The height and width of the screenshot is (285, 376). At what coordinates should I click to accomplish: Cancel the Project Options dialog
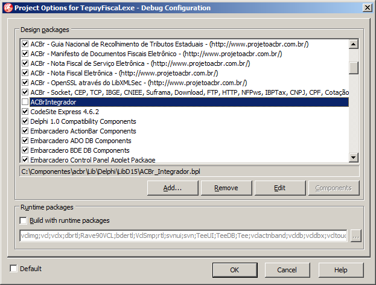(287, 270)
